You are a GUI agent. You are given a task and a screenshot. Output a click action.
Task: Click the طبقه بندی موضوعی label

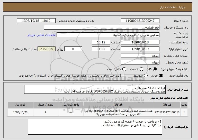175,69
